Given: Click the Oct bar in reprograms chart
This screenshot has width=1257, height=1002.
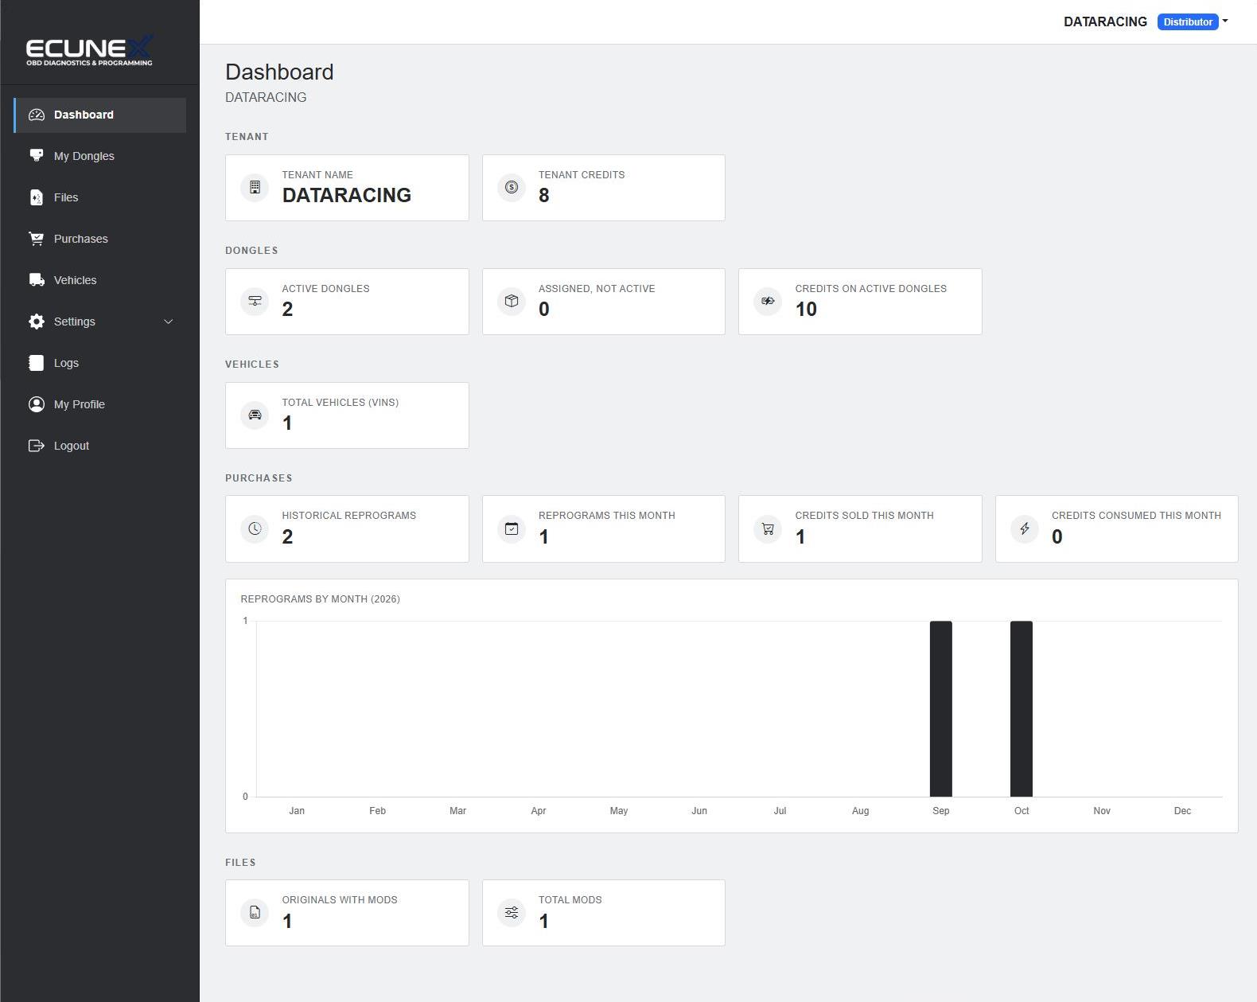Looking at the screenshot, I should click(x=1022, y=708).
